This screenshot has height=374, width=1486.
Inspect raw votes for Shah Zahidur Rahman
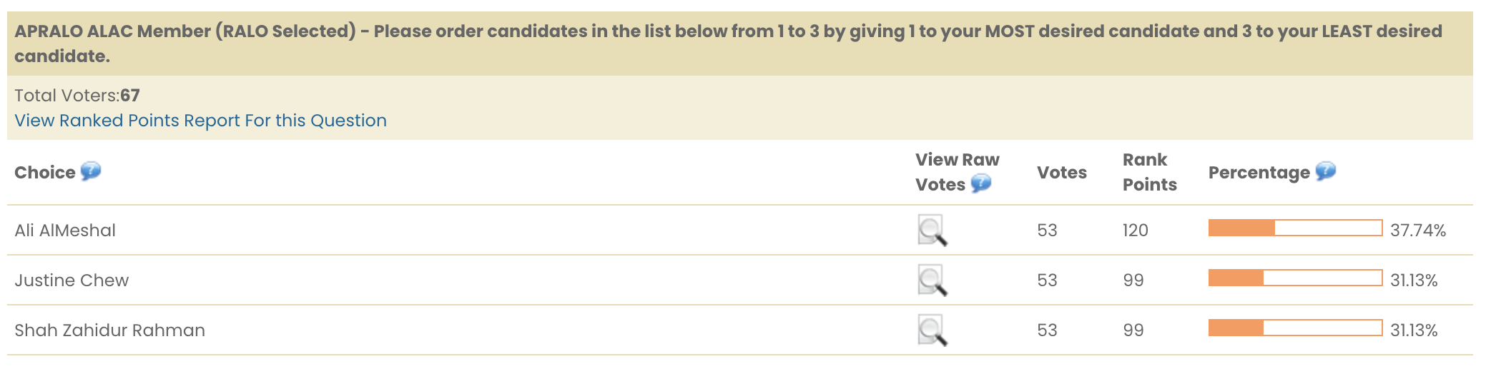click(933, 330)
